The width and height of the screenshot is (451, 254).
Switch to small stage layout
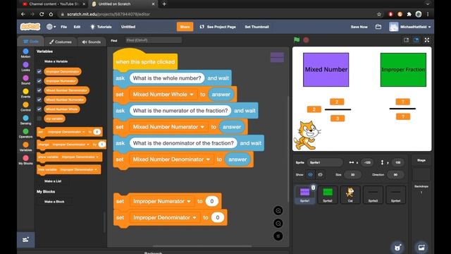pyautogui.click(x=406, y=40)
